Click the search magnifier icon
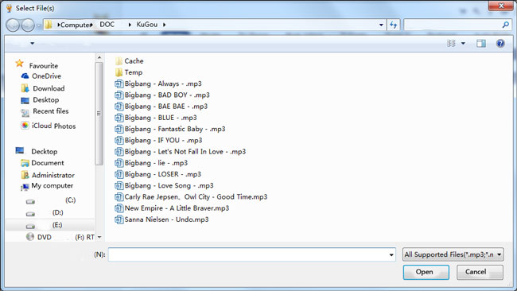The image size is (517, 291). coord(505,25)
